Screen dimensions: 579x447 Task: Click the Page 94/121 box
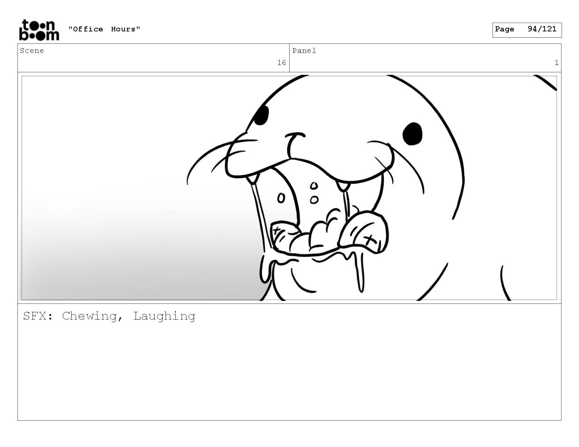(527, 30)
